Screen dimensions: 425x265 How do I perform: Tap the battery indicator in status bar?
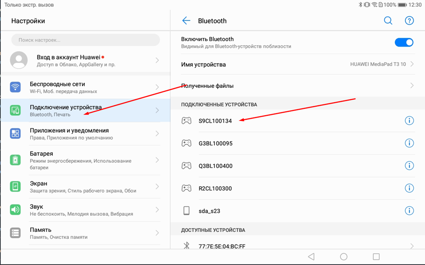coord(402,5)
